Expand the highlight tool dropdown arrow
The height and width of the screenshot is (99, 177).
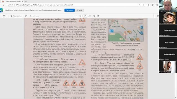click(6, 16)
